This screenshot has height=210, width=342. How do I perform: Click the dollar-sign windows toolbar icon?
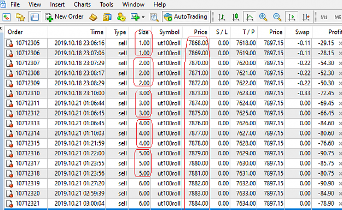(x=107, y=17)
